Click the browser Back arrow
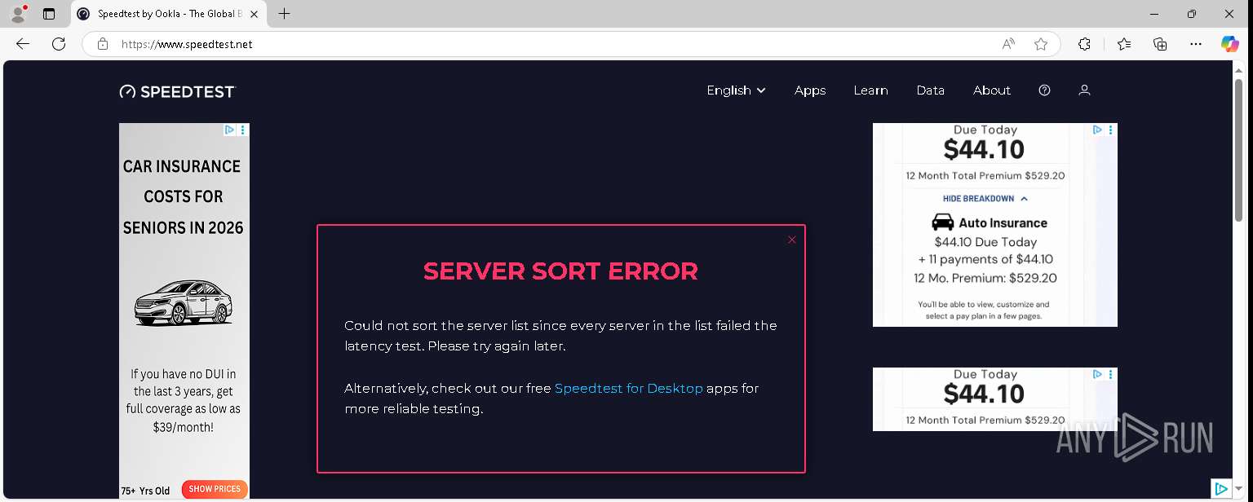The width and height of the screenshot is (1253, 502). pyautogui.click(x=23, y=44)
